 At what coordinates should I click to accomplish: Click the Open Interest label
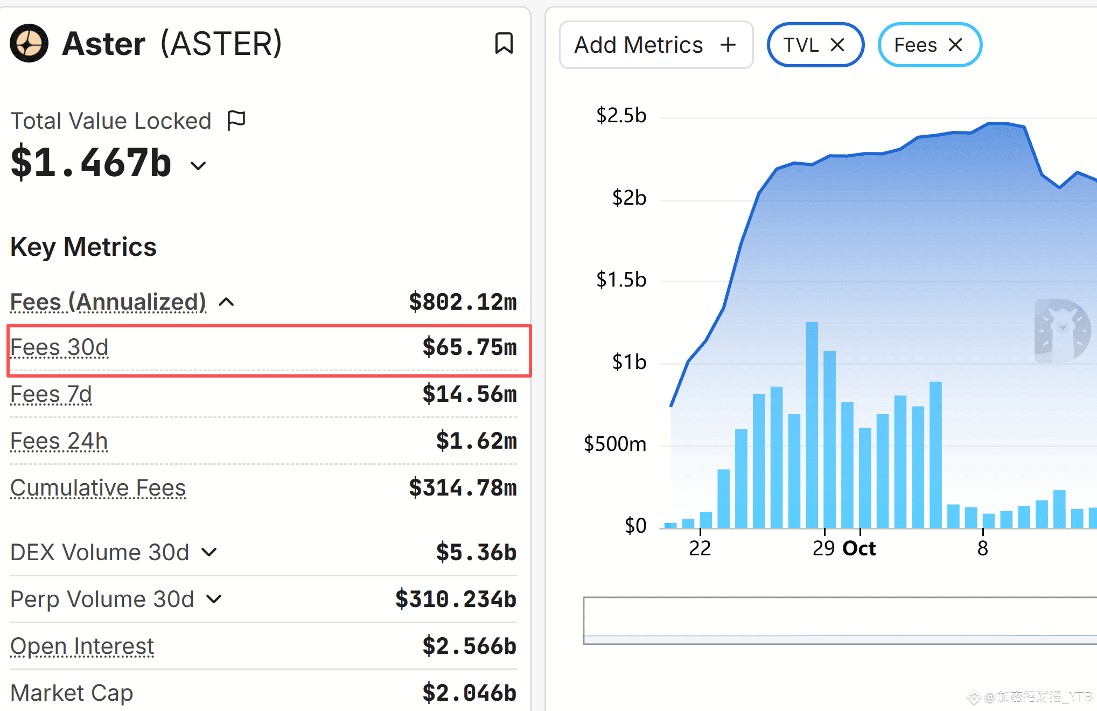click(82, 646)
